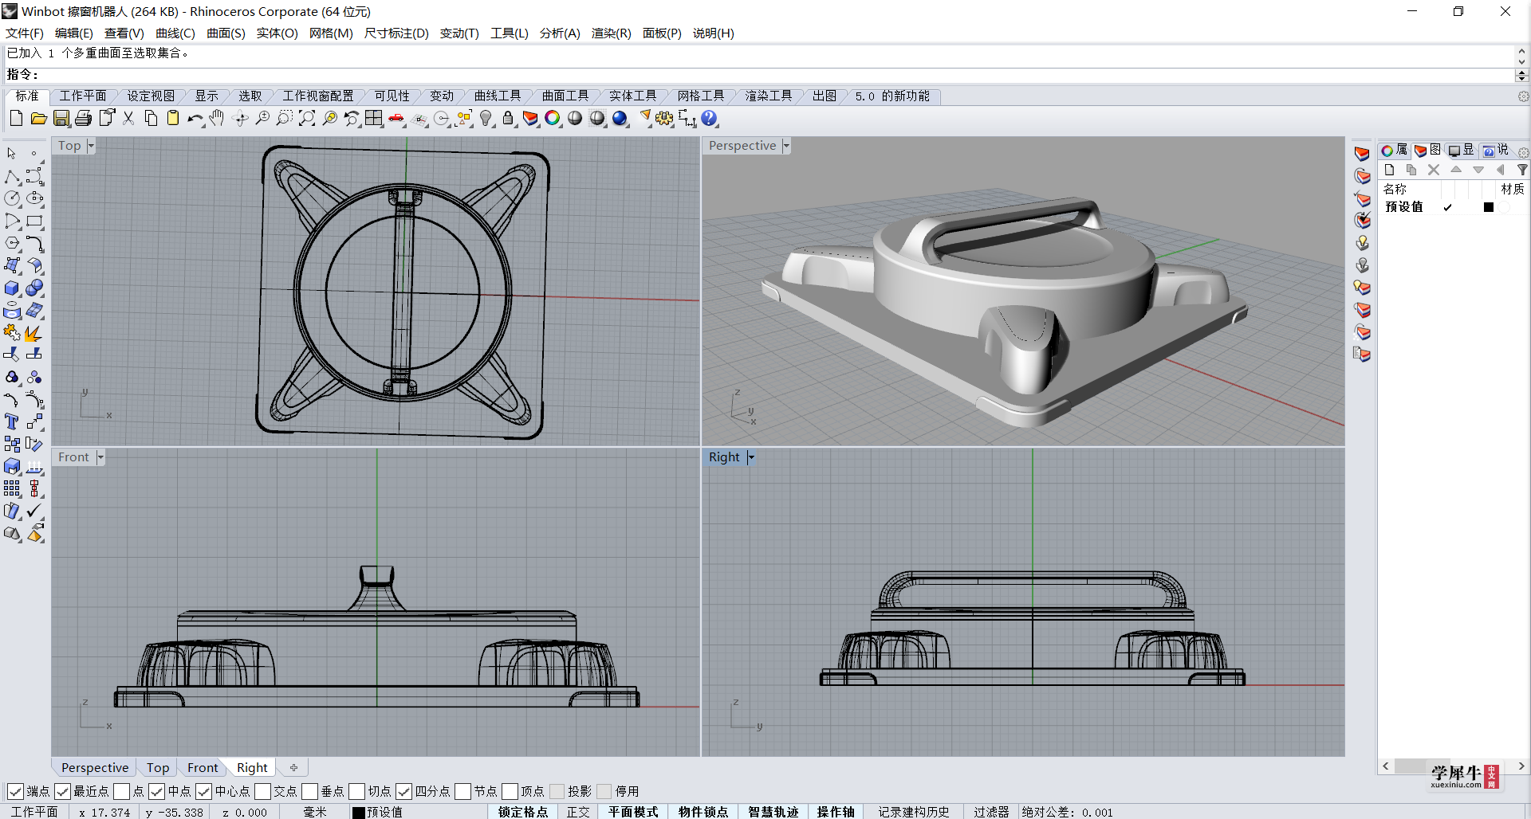The height and width of the screenshot is (819, 1531).
Task: Select the Boolean Union spheres tool
Action: [34, 288]
